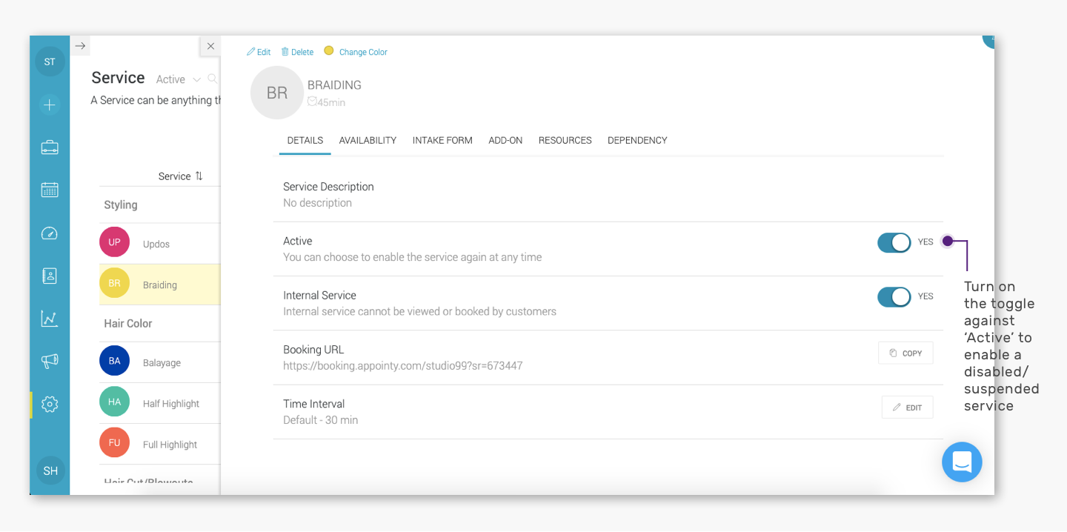Viewport: 1067px width, 532px height.
Task: Open the chat support bubble
Action: [962, 462]
